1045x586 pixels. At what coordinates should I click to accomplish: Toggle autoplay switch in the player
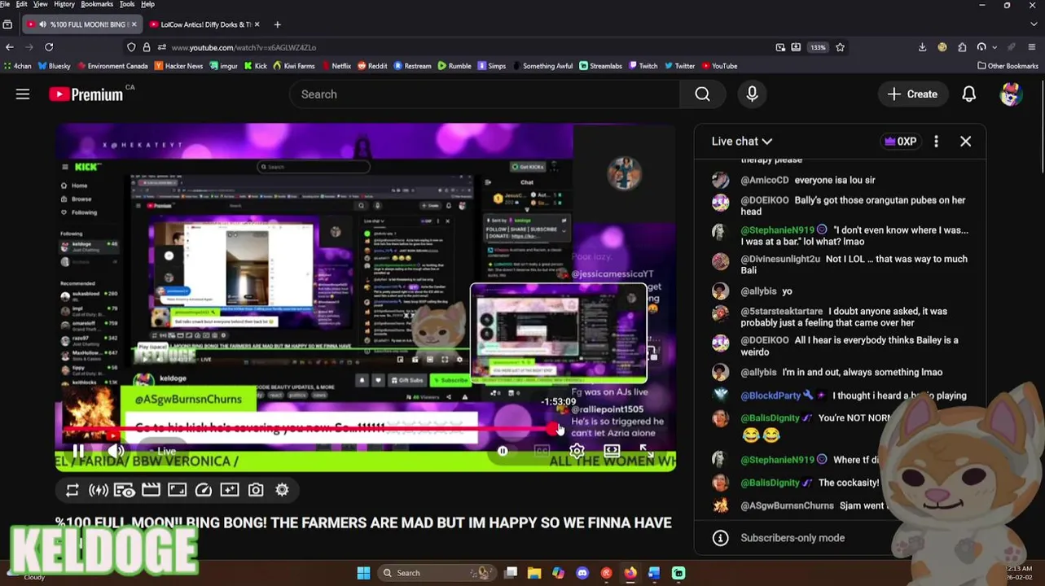pos(503,451)
